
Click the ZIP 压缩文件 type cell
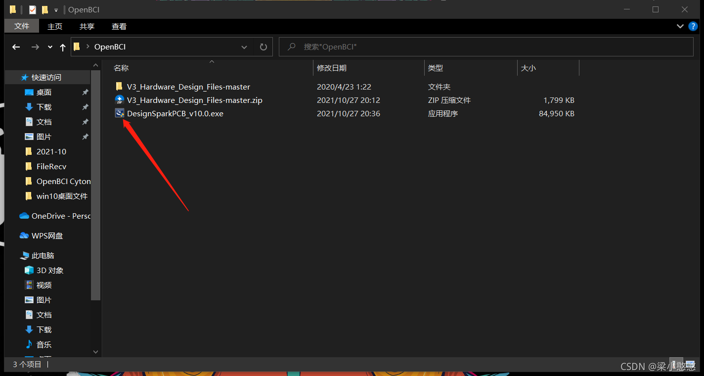[x=449, y=100]
